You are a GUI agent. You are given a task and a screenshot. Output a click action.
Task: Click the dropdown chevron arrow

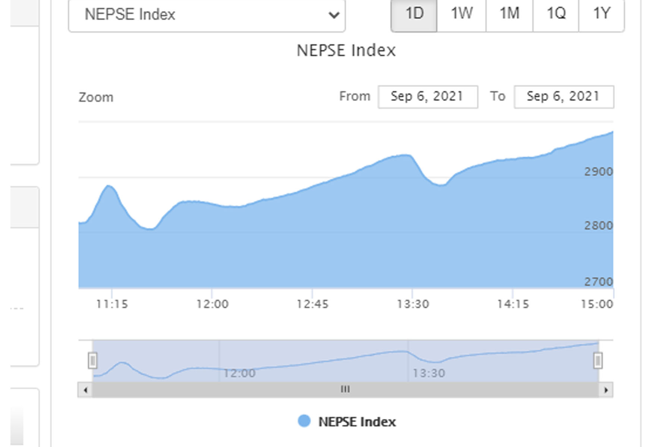[x=334, y=15]
